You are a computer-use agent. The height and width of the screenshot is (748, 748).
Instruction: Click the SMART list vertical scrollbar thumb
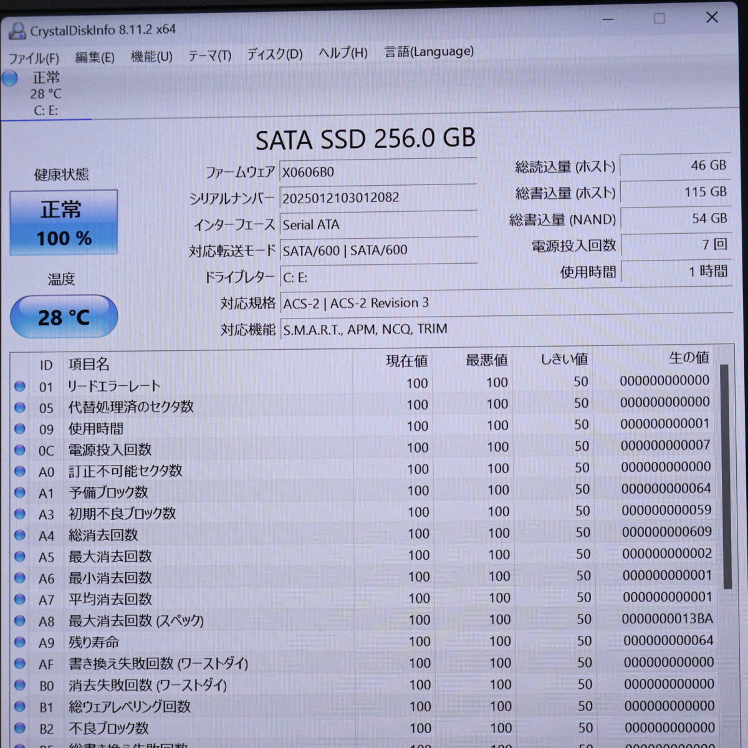[726, 477]
